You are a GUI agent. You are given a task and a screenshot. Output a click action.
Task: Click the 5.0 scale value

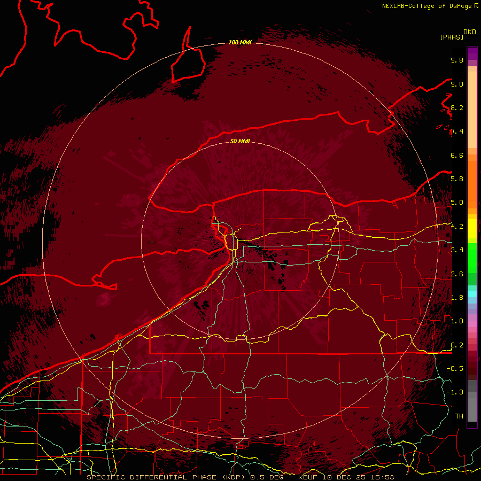click(x=457, y=203)
